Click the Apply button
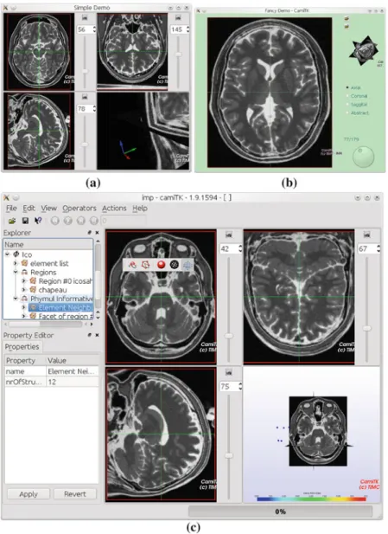The height and width of the screenshot is (534, 388). coord(29,494)
